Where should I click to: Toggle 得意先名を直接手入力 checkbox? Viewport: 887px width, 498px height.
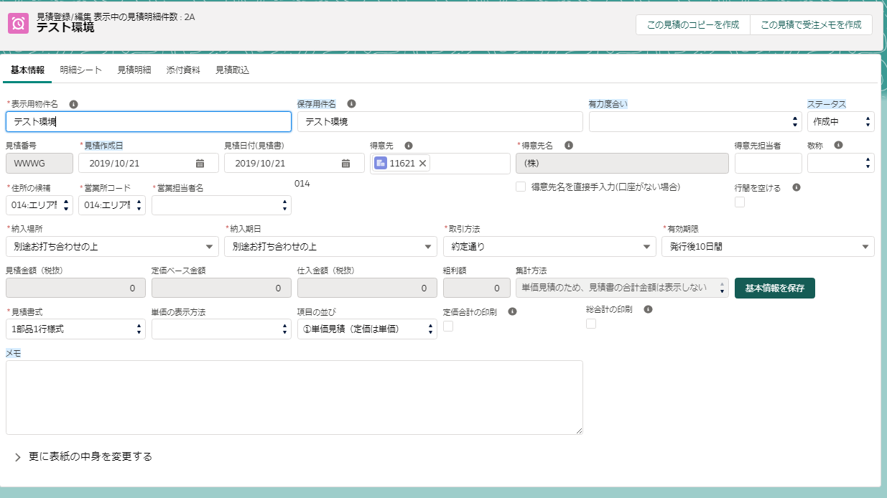click(521, 187)
